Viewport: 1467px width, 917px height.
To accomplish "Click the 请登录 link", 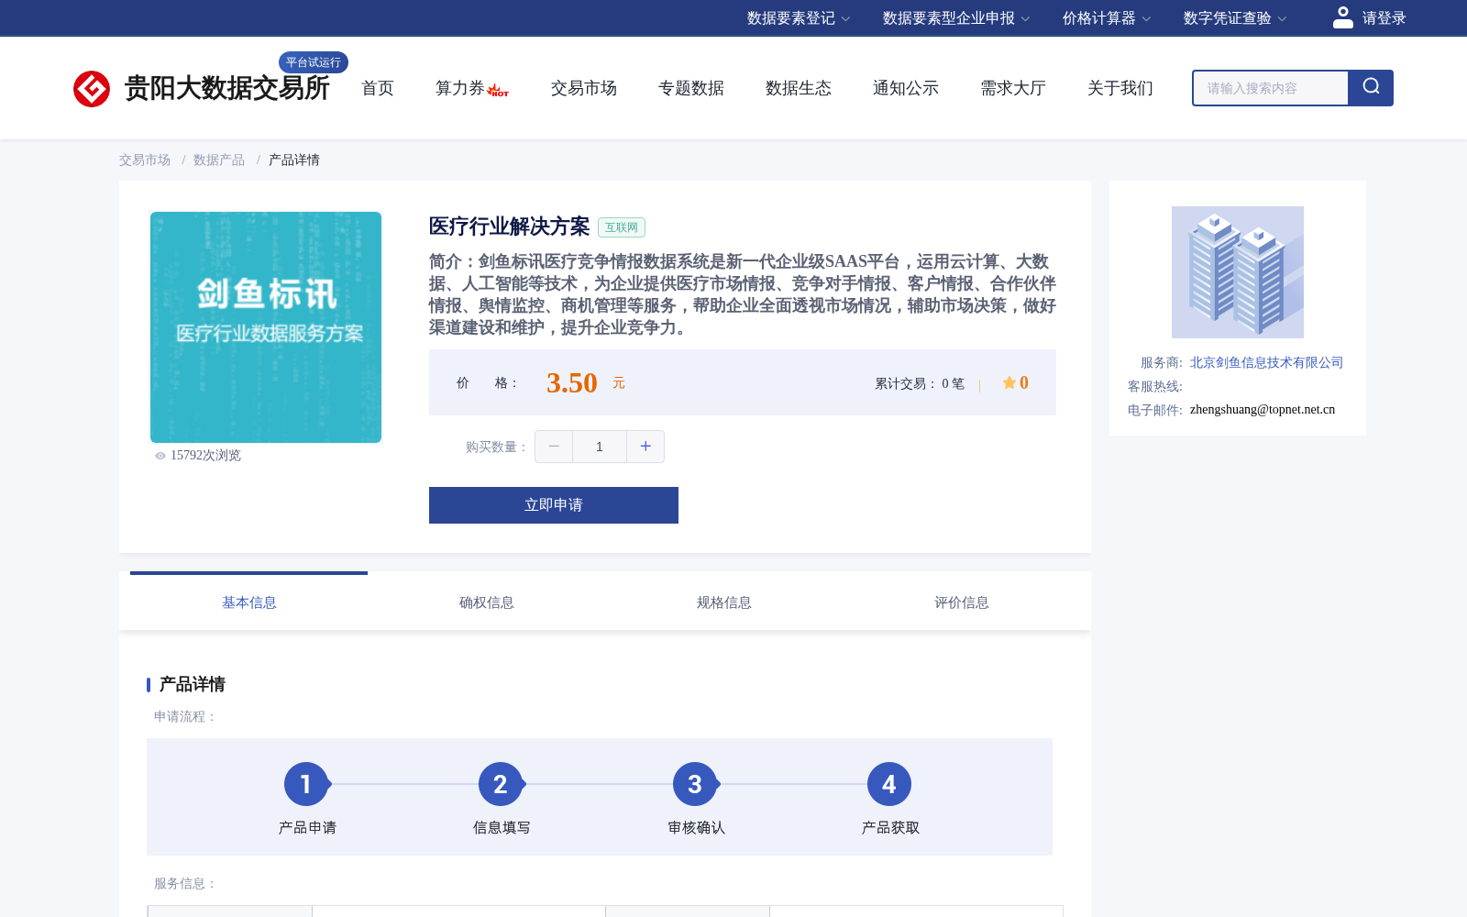I will point(1384,18).
